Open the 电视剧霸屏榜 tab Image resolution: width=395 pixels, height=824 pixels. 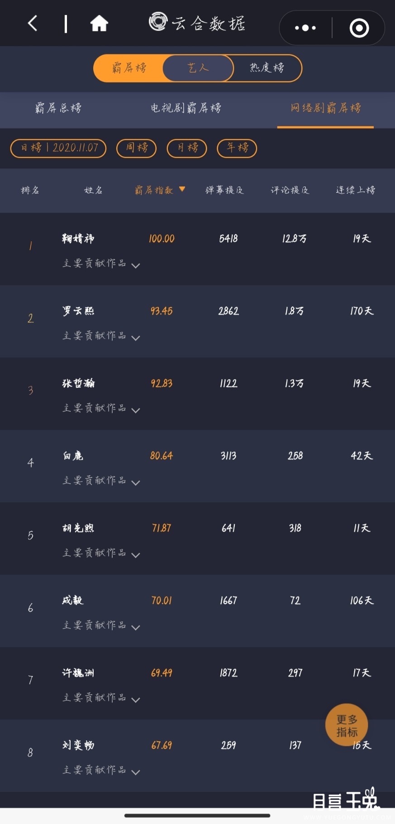[x=186, y=108]
